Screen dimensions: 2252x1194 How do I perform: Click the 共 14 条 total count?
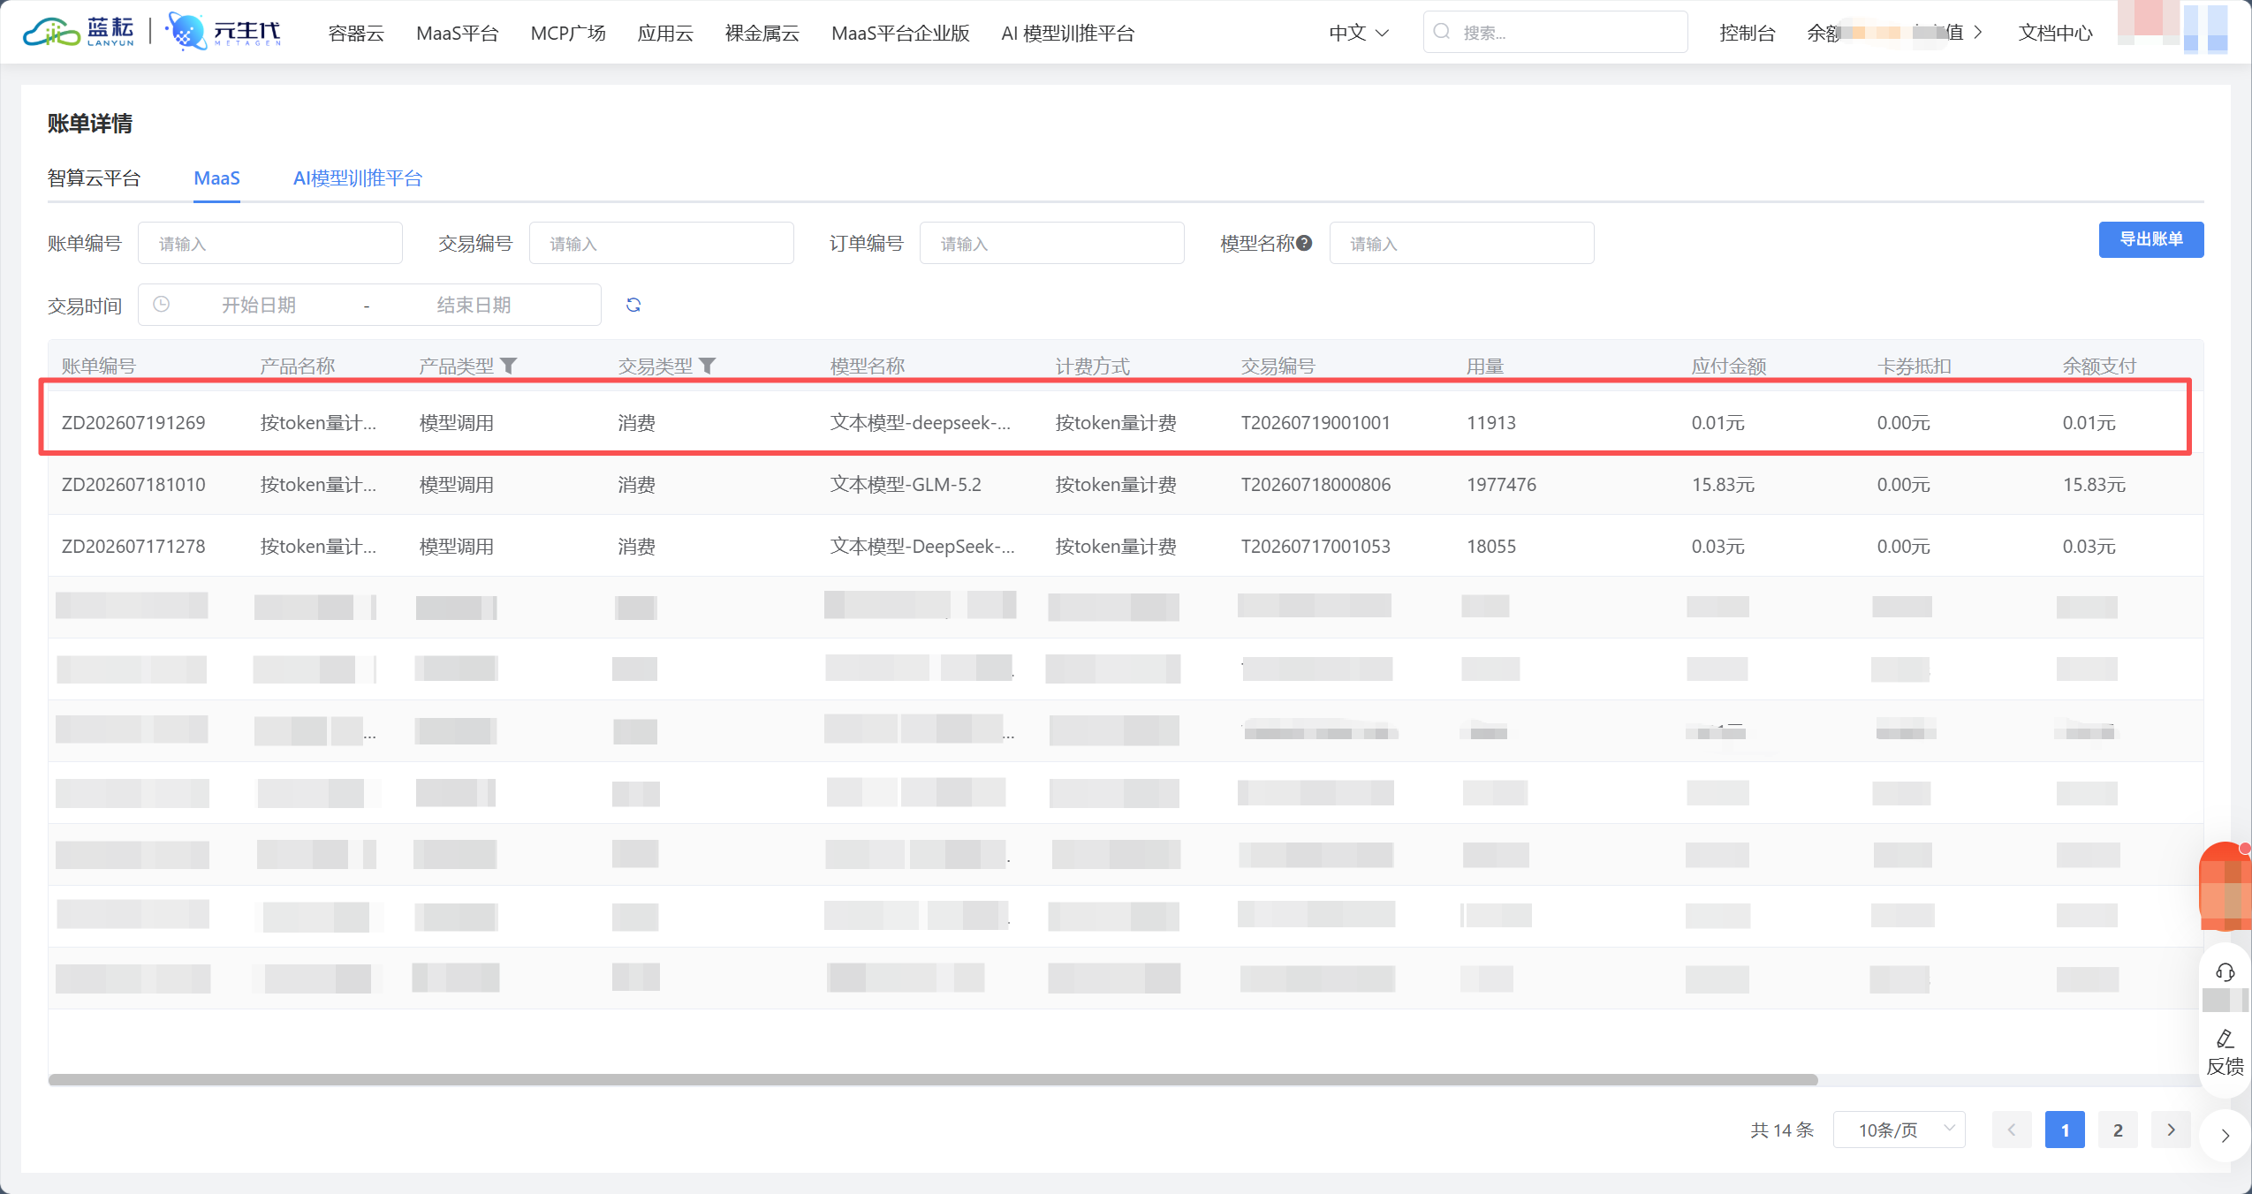pyautogui.click(x=1782, y=1130)
